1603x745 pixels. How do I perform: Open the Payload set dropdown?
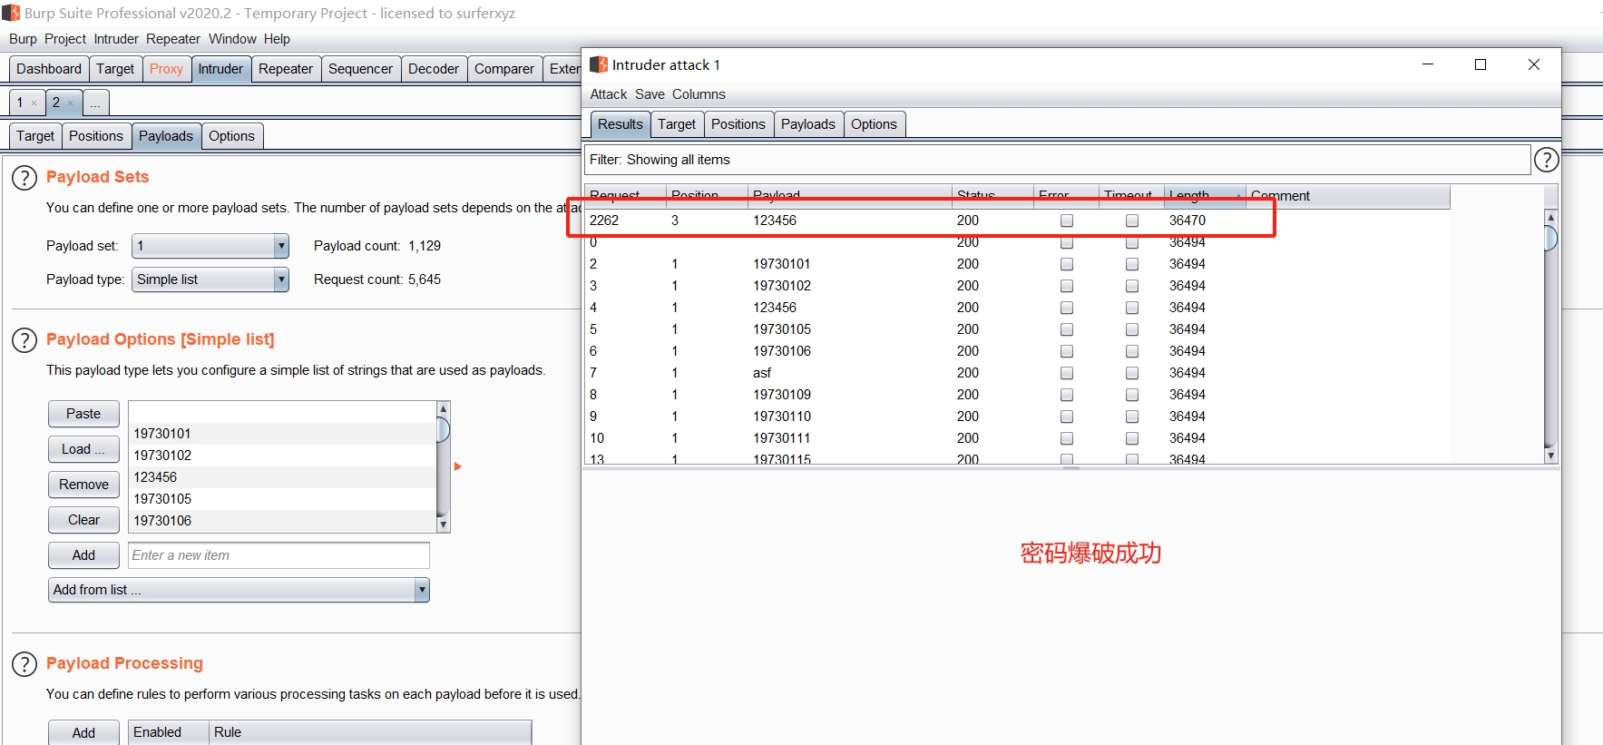click(210, 246)
